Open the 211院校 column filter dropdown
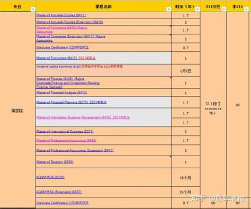This screenshot has height=209, width=251. [x=224, y=10]
